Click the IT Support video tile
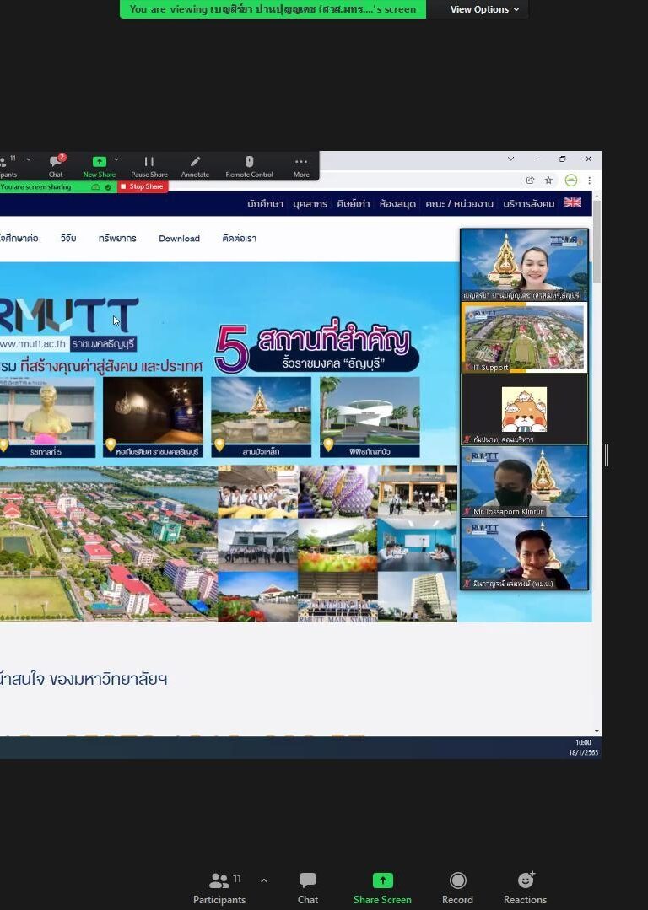The image size is (648, 910). point(524,337)
